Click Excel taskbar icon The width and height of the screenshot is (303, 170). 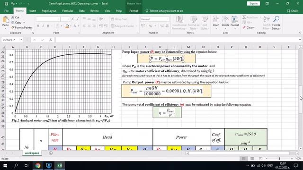pos(60,166)
